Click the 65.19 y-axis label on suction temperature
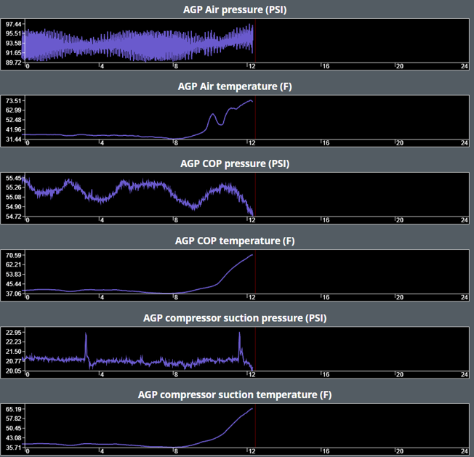The image size is (474, 457). click(13, 409)
